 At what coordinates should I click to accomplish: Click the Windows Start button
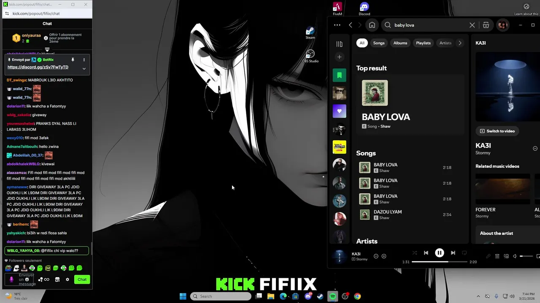point(183,296)
